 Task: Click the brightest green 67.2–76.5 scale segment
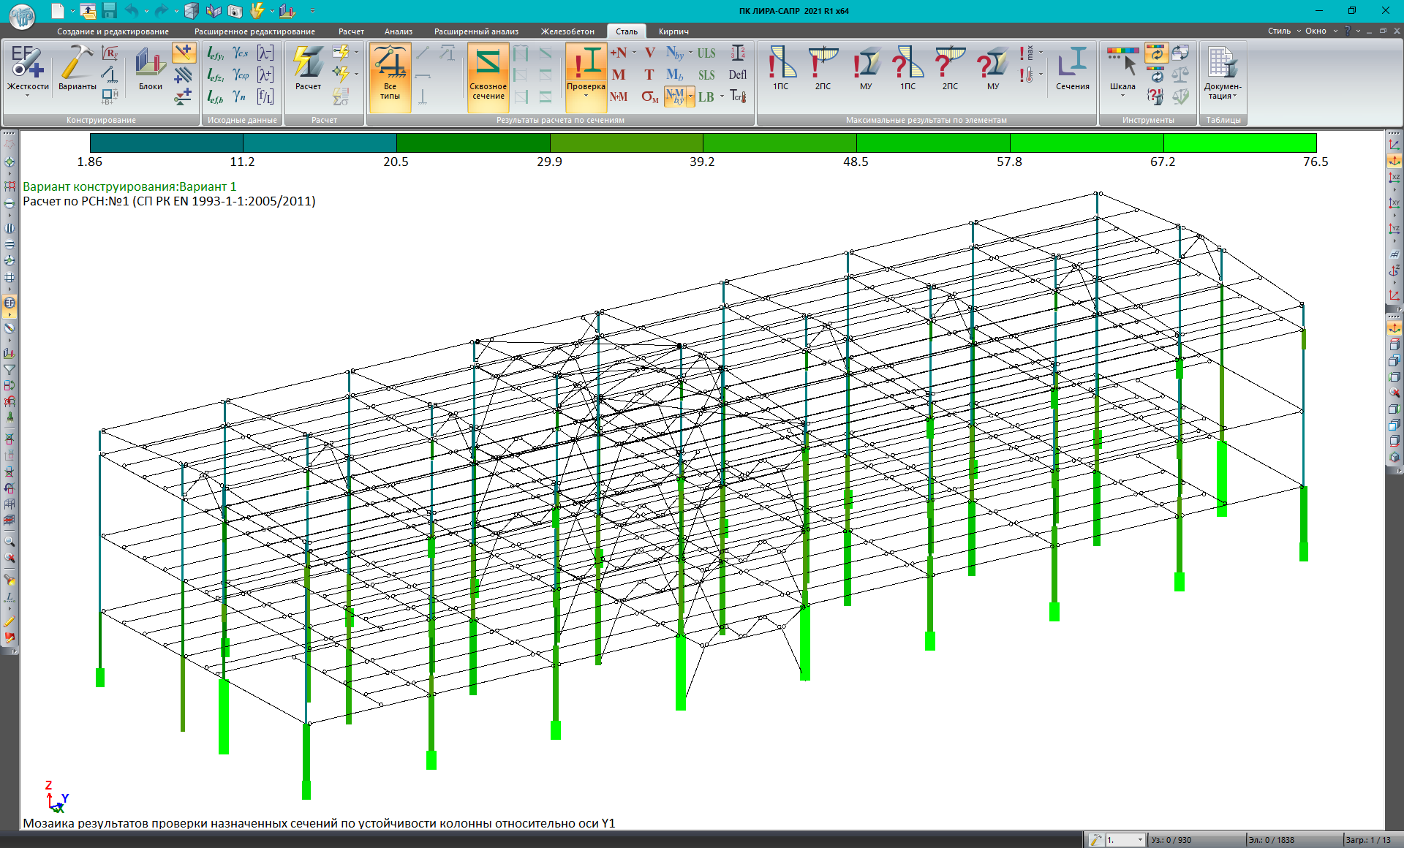(x=1239, y=143)
